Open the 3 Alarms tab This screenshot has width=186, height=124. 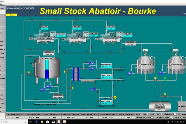pos(12,15)
